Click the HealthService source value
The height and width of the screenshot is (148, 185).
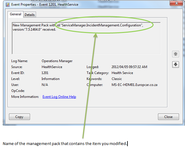[x=52, y=67]
